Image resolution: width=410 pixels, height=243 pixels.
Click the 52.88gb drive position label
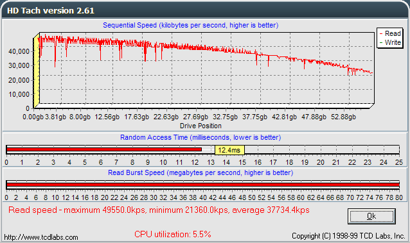point(343,117)
